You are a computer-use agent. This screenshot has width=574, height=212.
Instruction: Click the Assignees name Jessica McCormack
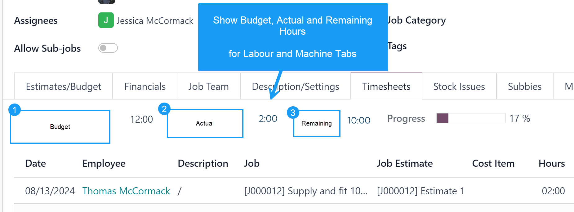click(155, 21)
